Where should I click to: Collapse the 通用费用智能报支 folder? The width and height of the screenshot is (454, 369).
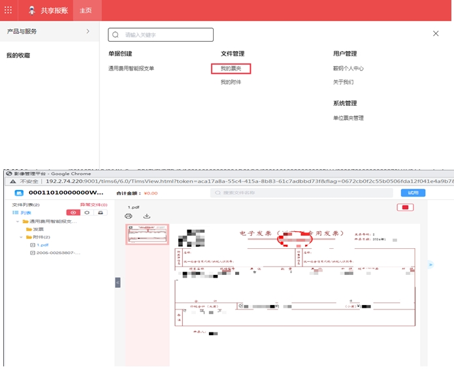click(18, 221)
